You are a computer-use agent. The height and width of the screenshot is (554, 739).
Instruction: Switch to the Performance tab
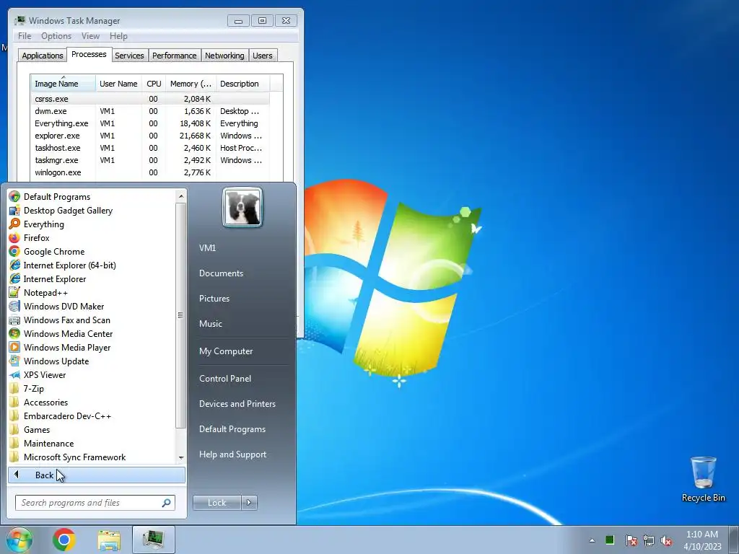pos(175,56)
